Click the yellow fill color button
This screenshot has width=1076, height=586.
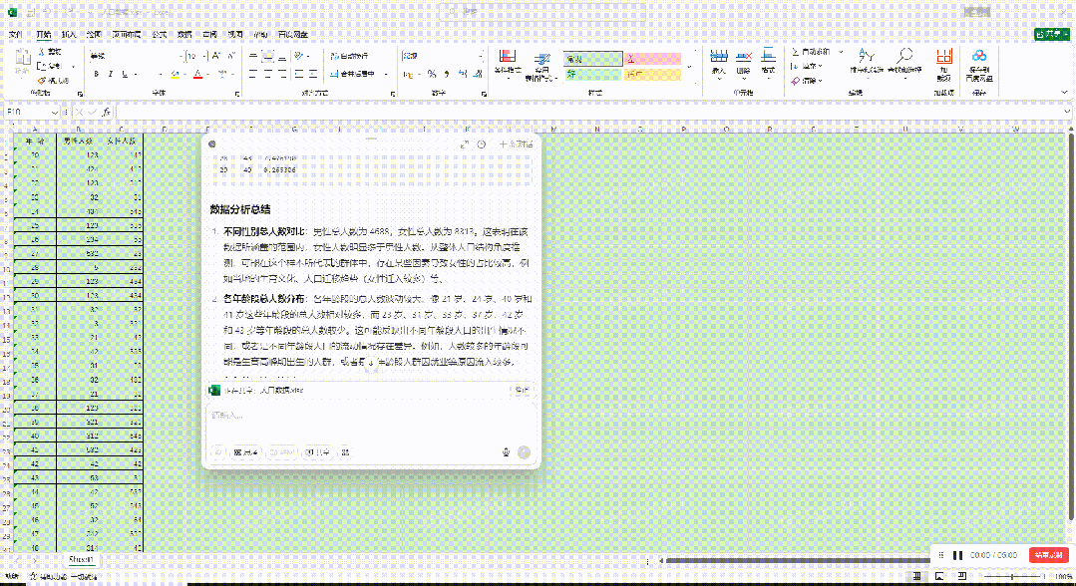coord(175,74)
